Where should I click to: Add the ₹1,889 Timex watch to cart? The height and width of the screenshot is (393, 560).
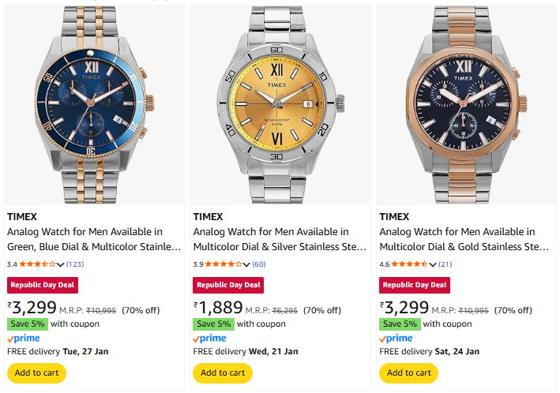tap(223, 372)
